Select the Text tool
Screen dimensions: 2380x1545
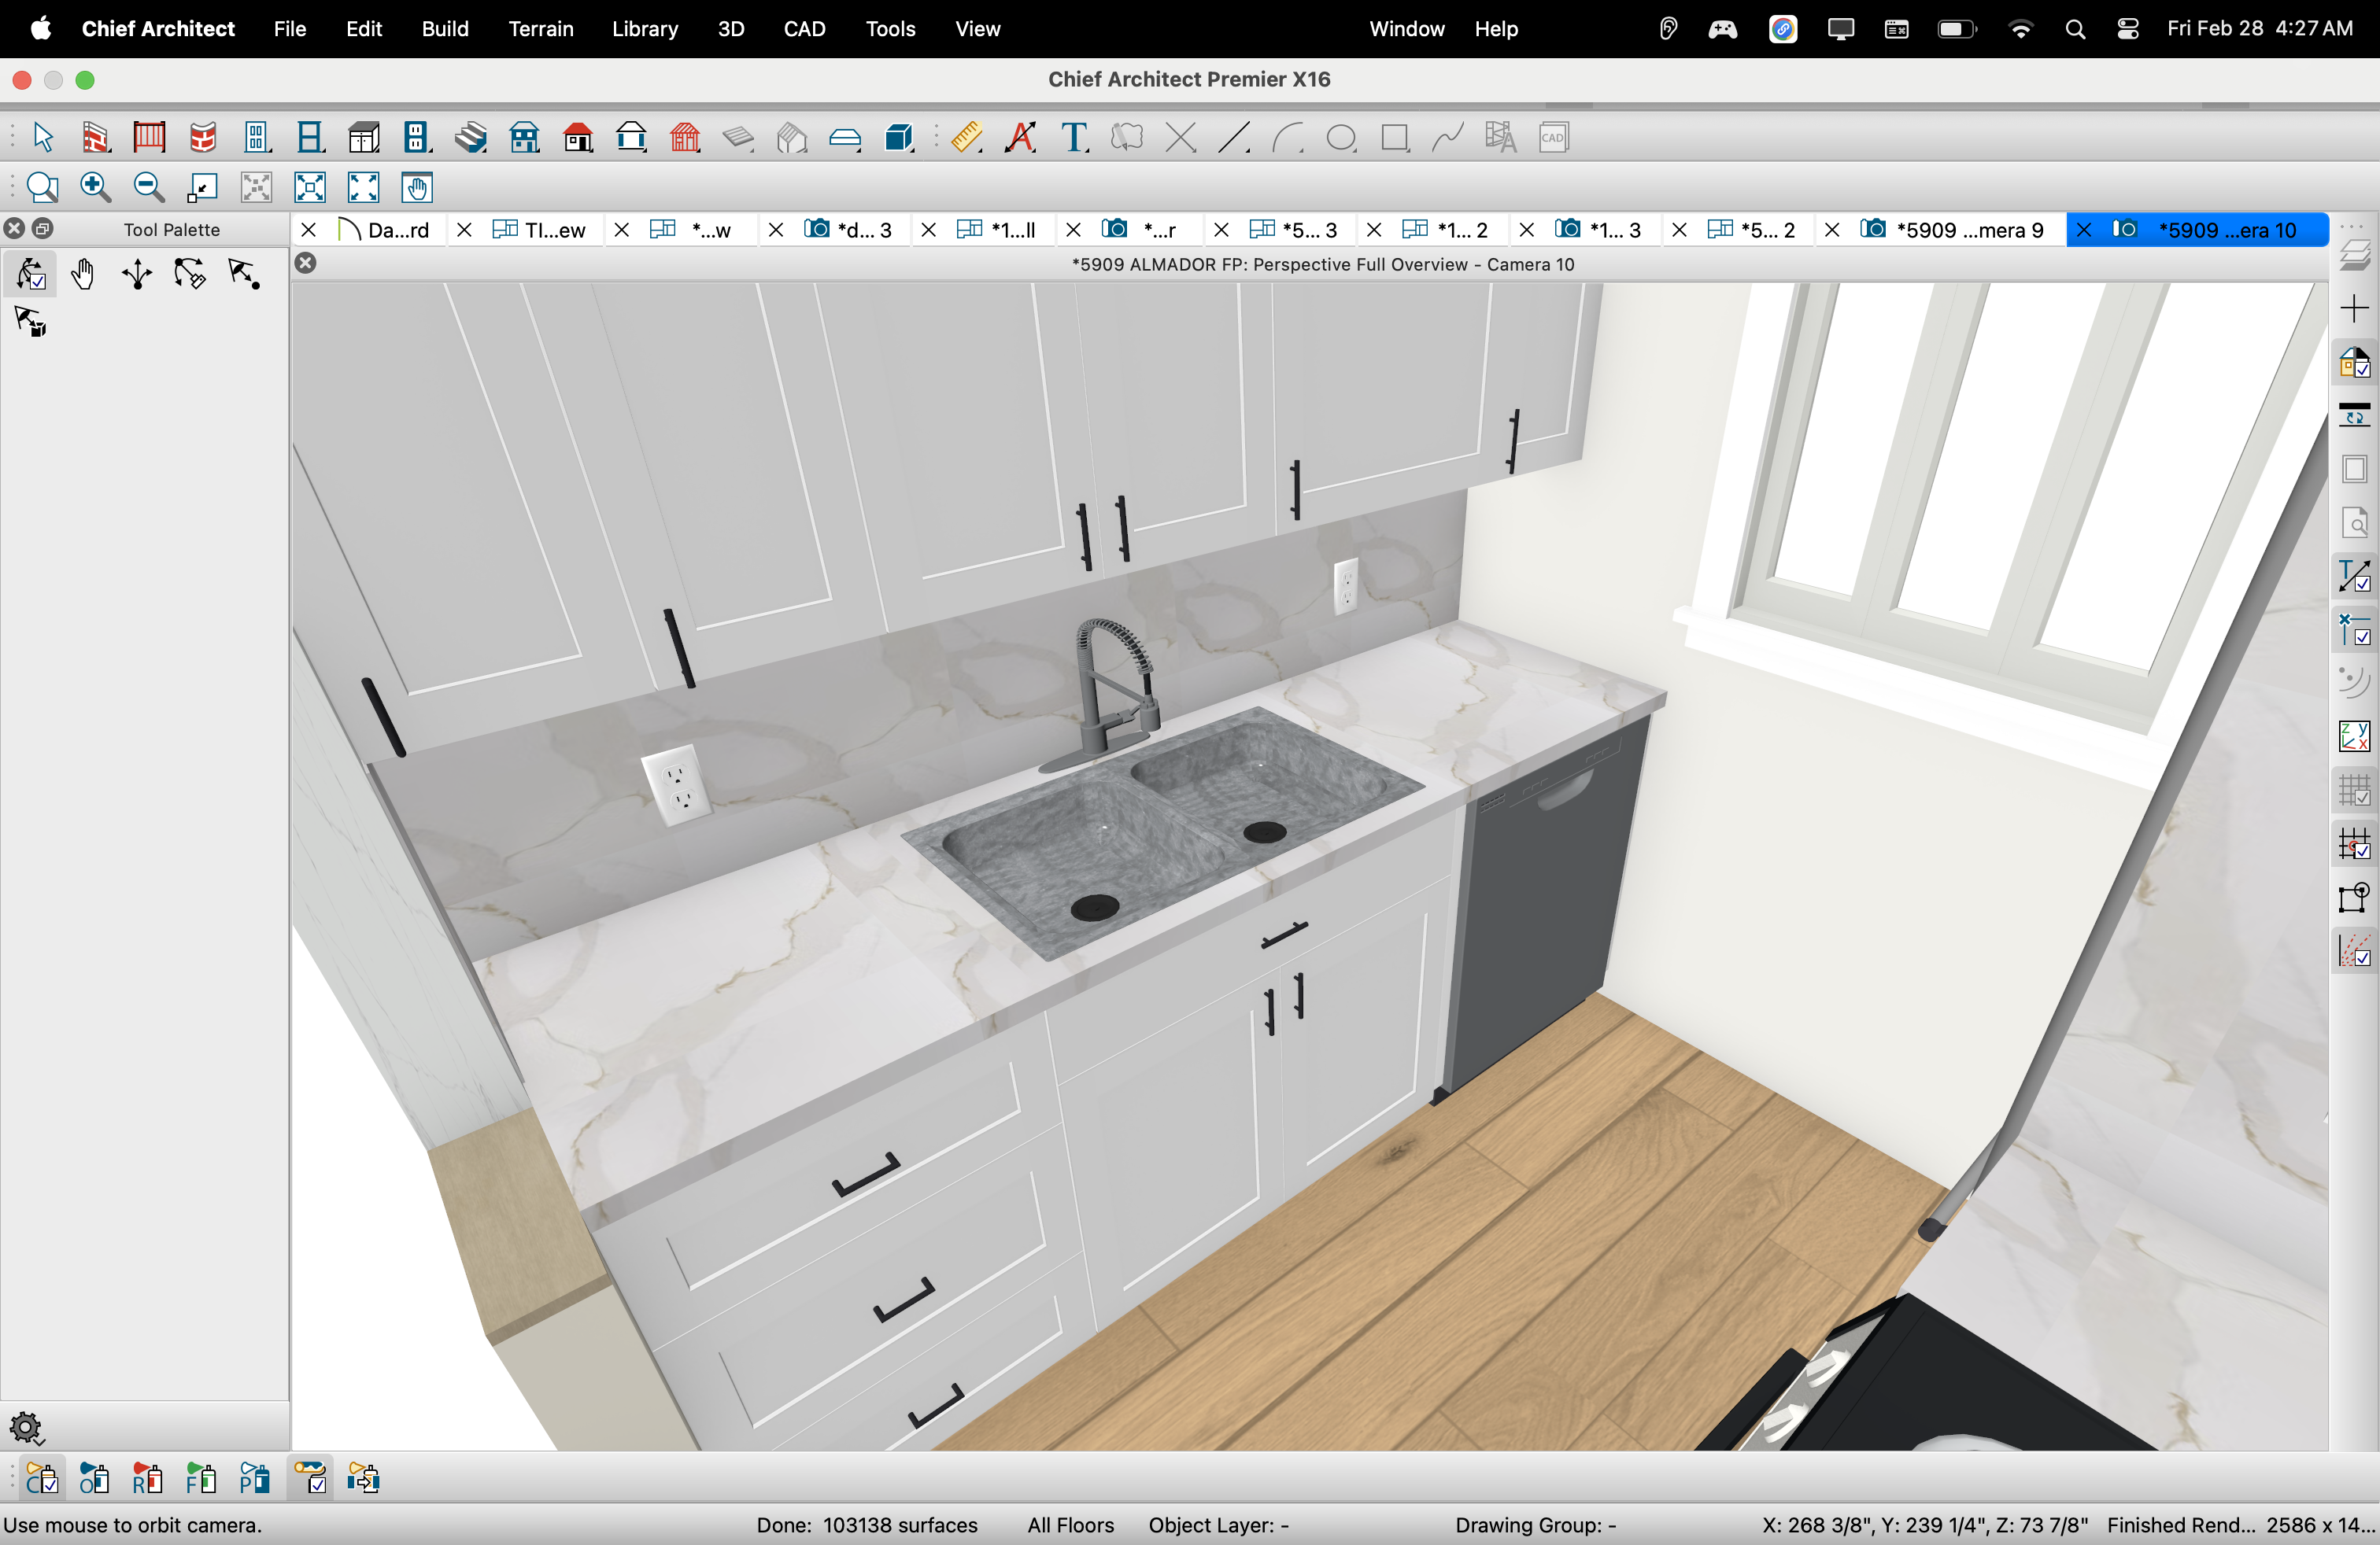click(1074, 137)
